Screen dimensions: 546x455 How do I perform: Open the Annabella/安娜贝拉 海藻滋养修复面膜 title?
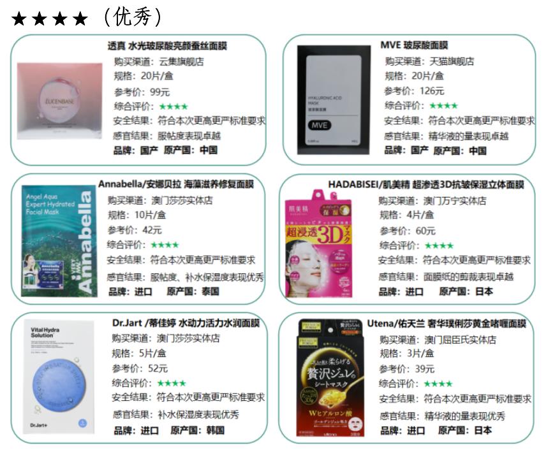[x=176, y=184]
